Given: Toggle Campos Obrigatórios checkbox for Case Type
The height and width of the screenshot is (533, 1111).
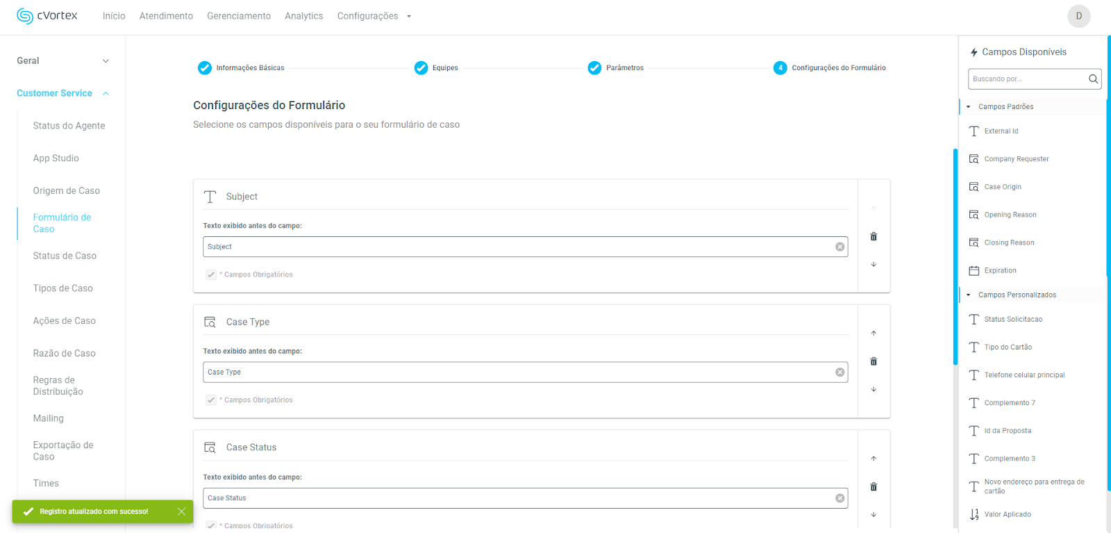Looking at the screenshot, I should [211, 400].
